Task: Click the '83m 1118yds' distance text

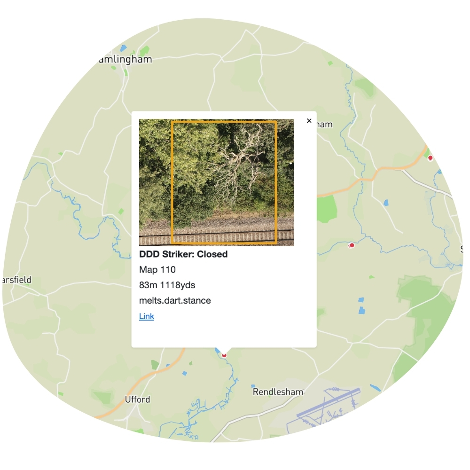Action: 167,285
